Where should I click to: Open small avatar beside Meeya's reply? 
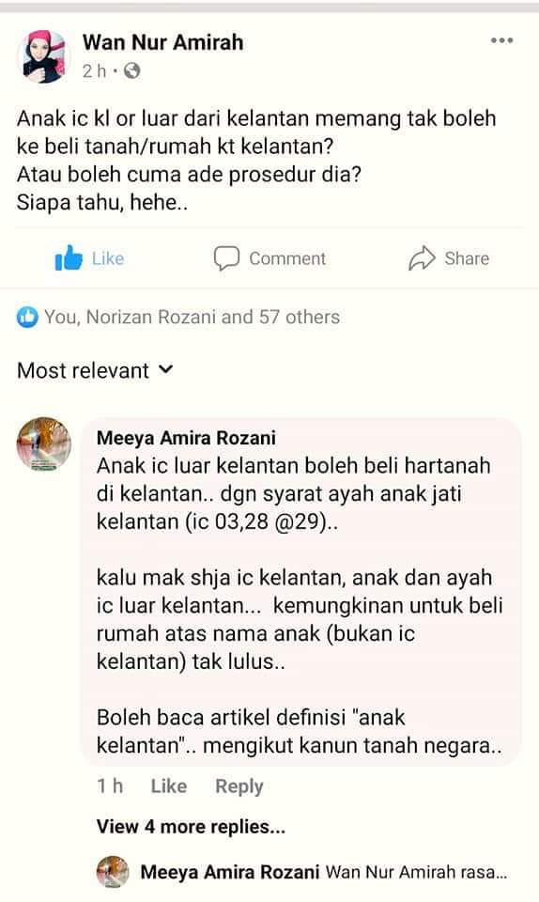(x=112, y=872)
